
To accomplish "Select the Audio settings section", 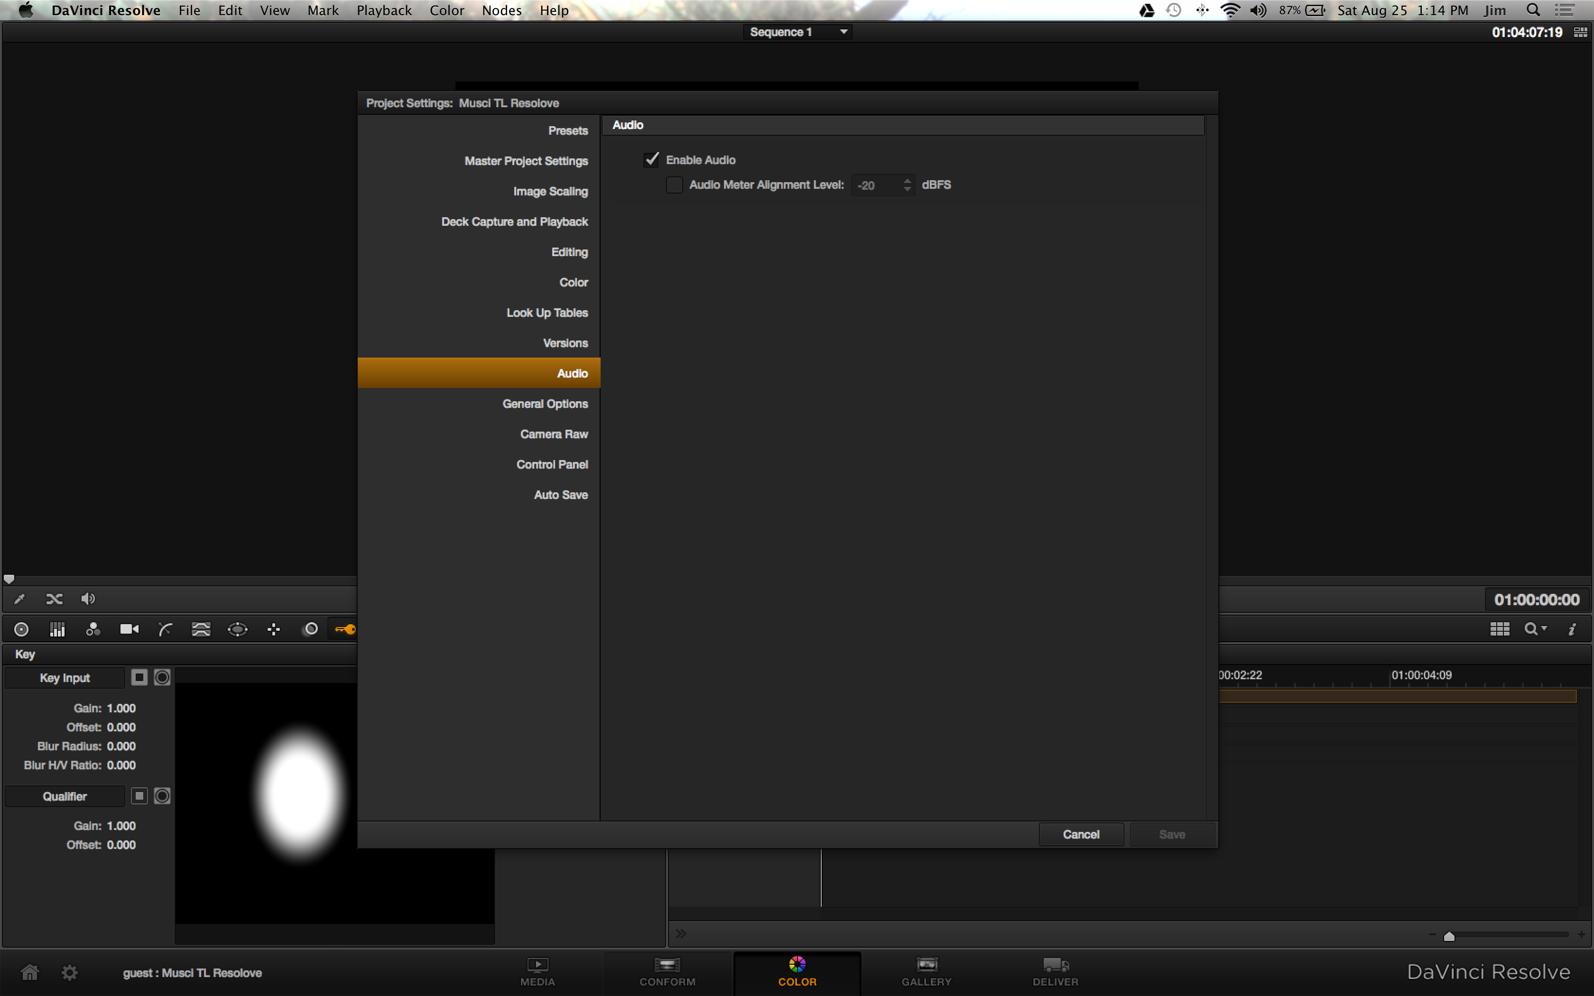I will 573,373.
